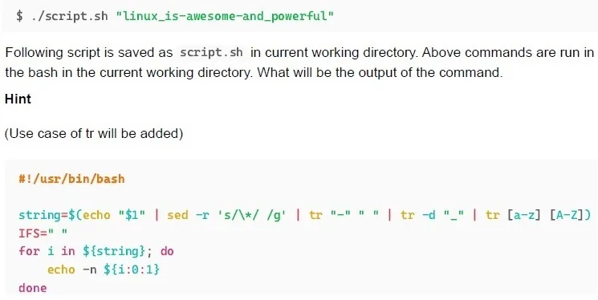This screenshot has height=300, width=598.
Task: Click the quoted argument linux_is-awesome-and_powerful
Action: 225,16
